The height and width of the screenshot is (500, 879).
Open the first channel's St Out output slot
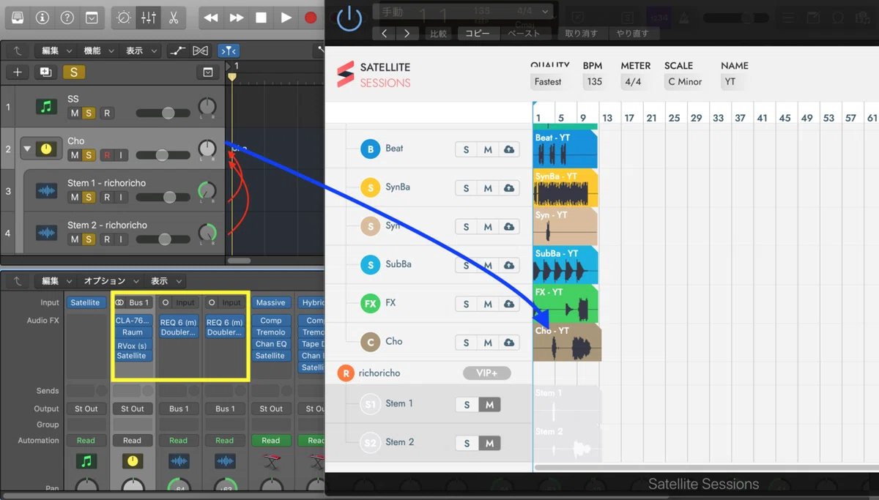pyautogui.click(x=86, y=408)
